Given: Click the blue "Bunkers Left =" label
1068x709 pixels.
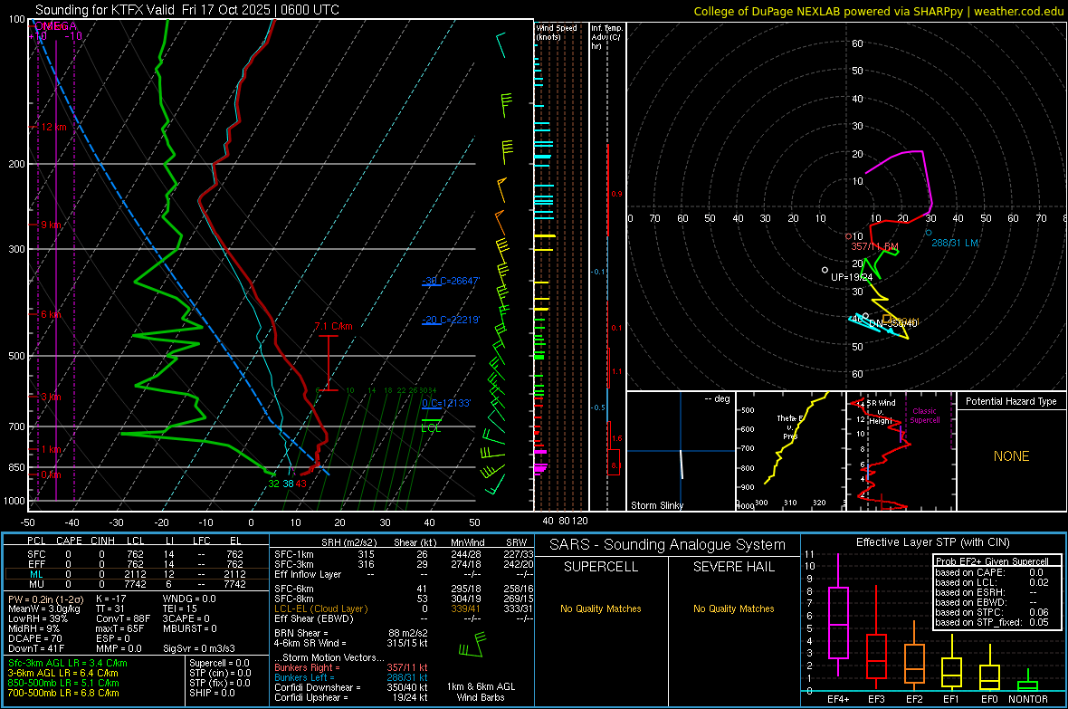Looking at the screenshot, I should [x=304, y=677].
